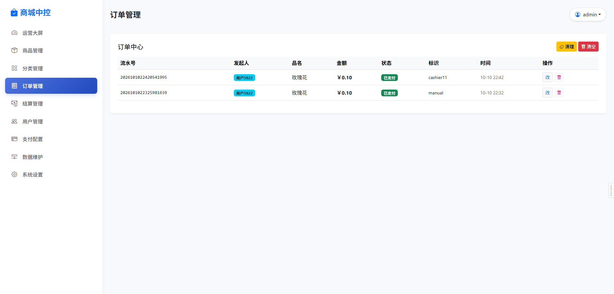This screenshot has width=614, height=294.
Task: Click 已支付 status in manual row
Action: point(390,93)
